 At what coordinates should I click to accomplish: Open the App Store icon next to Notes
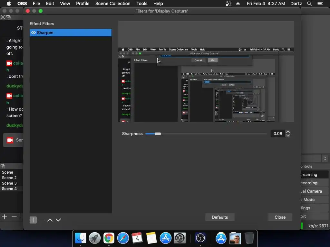(165, 238)
